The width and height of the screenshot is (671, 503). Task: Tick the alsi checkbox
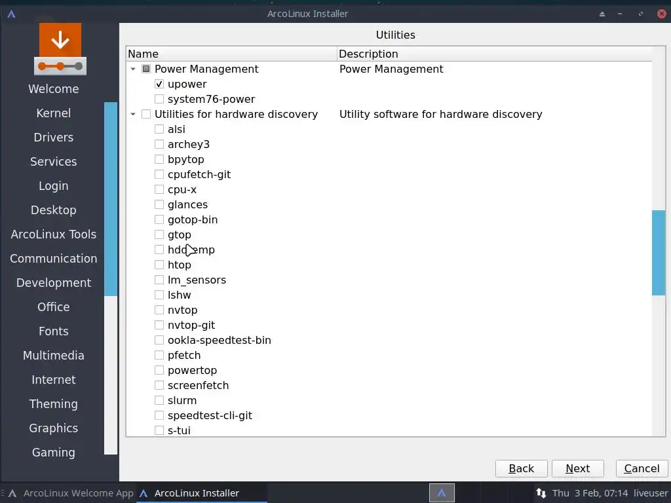tap(159, 129)
